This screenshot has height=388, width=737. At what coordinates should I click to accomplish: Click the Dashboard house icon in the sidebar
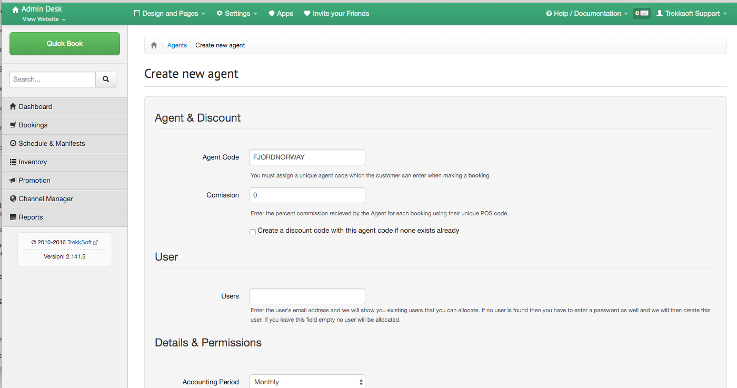pos(13,106)
